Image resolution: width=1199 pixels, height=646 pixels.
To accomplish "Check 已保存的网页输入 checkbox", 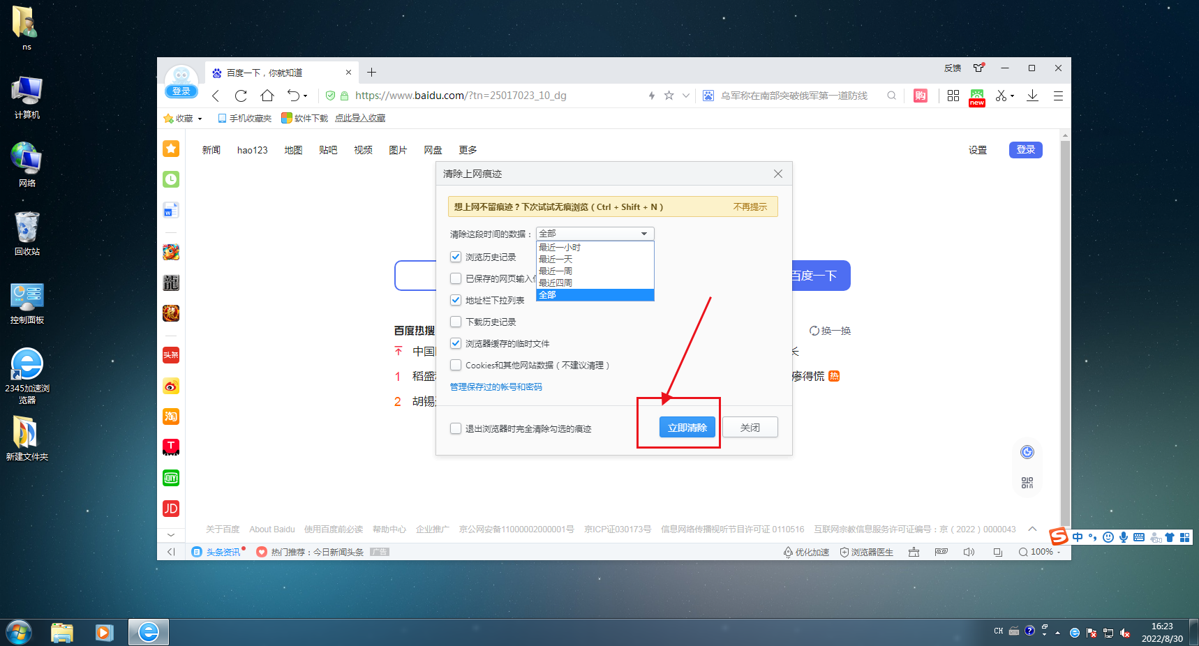I will (456, 278).
